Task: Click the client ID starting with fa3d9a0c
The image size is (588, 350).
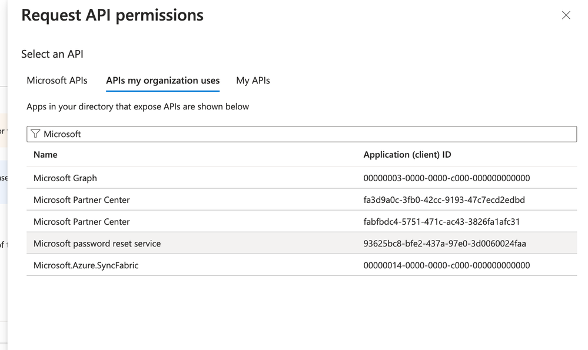Action: pyautogui.click(x=444, y=200)
